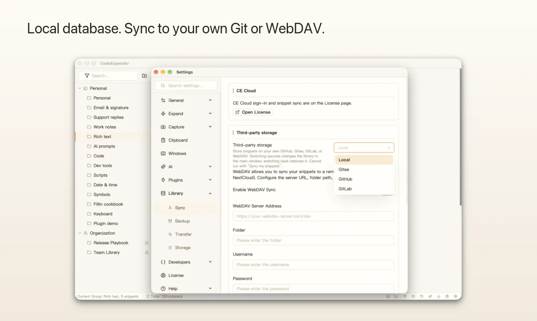Image resolution: width=537 pixels, height=321 pixels.
Task: Click the AI sparkle icon in status bar
Action: click(x=430, y=296)
